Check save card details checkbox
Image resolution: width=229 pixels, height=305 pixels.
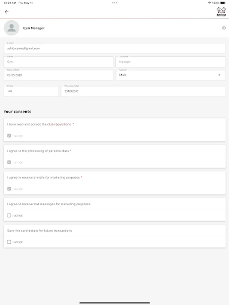[x=9, y=242]
